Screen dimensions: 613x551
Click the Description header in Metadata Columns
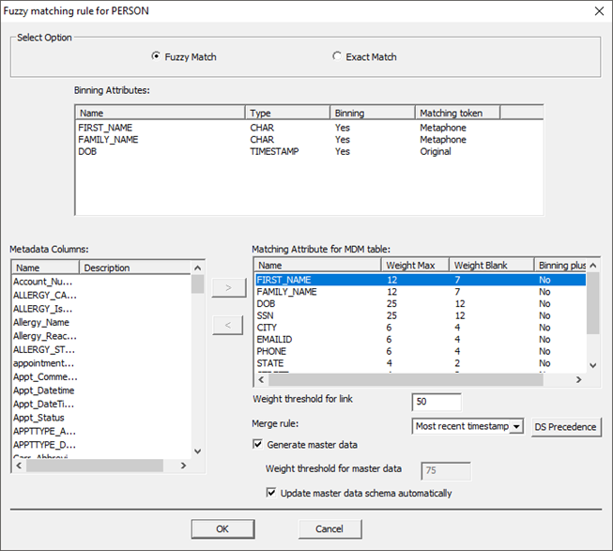135,268
